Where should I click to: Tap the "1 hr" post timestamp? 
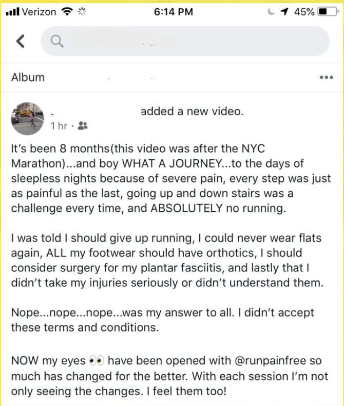(59, 125)
